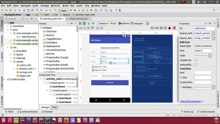Select textView4 in Component Tree
Screen dimensions: 220x124
click(x=59, y=86)
